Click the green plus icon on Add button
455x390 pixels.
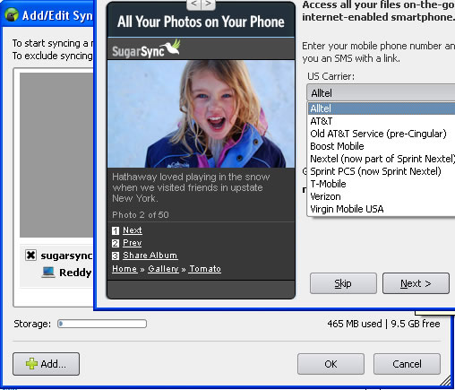[x=31, y=364]
